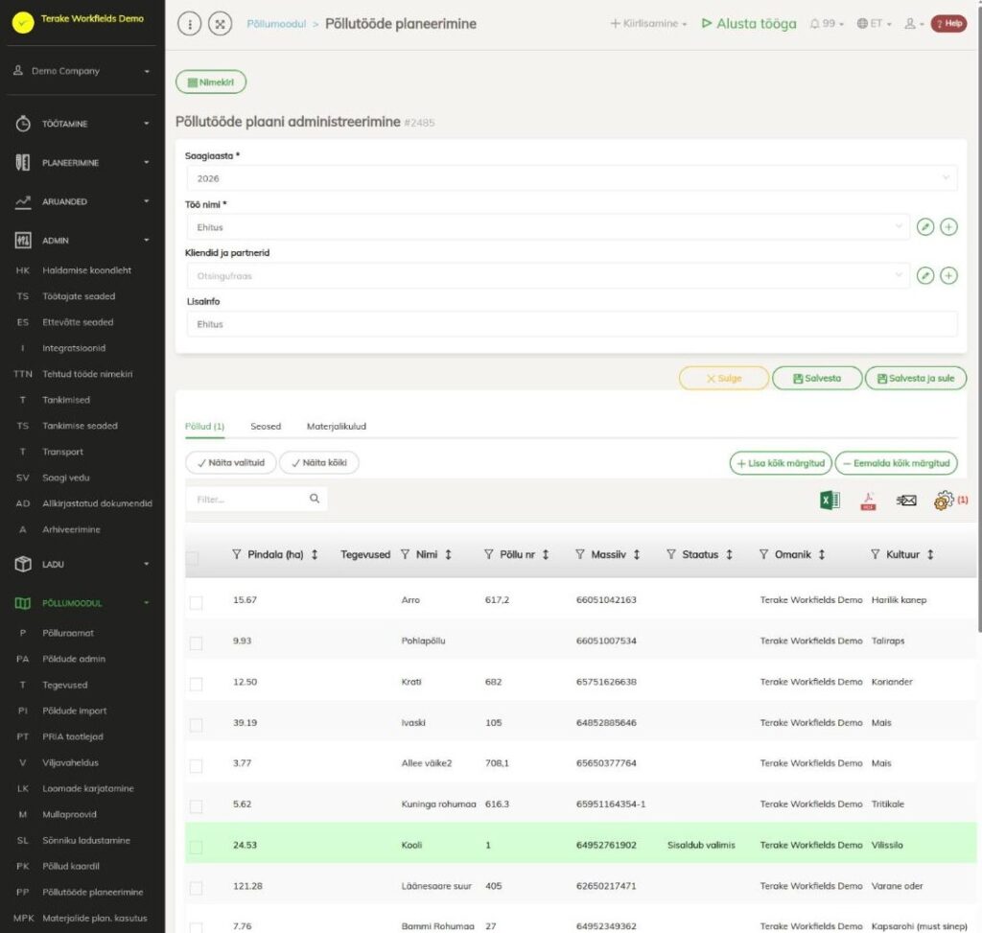Click the three-dot options circle icon

(x=189, y=24)
